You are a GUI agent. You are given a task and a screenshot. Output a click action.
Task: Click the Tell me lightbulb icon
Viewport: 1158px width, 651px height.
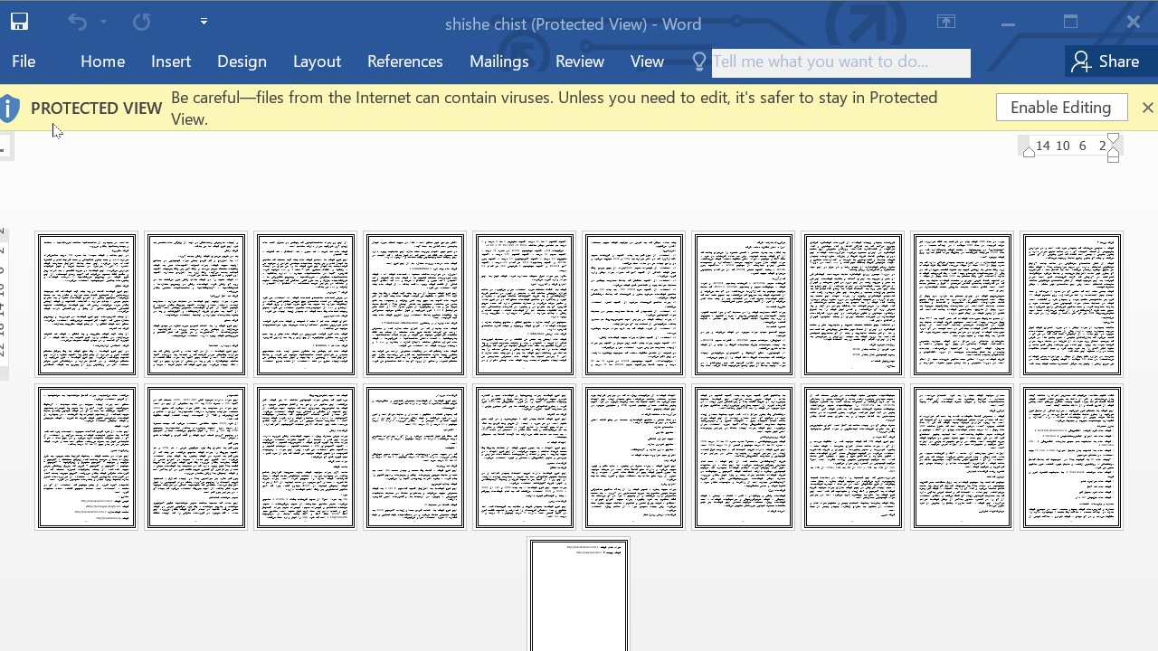coord(698,61)
